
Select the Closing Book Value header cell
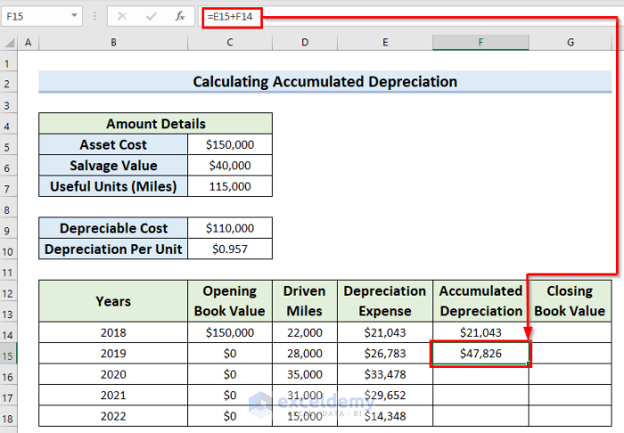(x=570, y=301)
